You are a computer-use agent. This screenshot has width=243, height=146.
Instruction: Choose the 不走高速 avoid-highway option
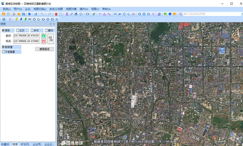click(x=3, y=52)
